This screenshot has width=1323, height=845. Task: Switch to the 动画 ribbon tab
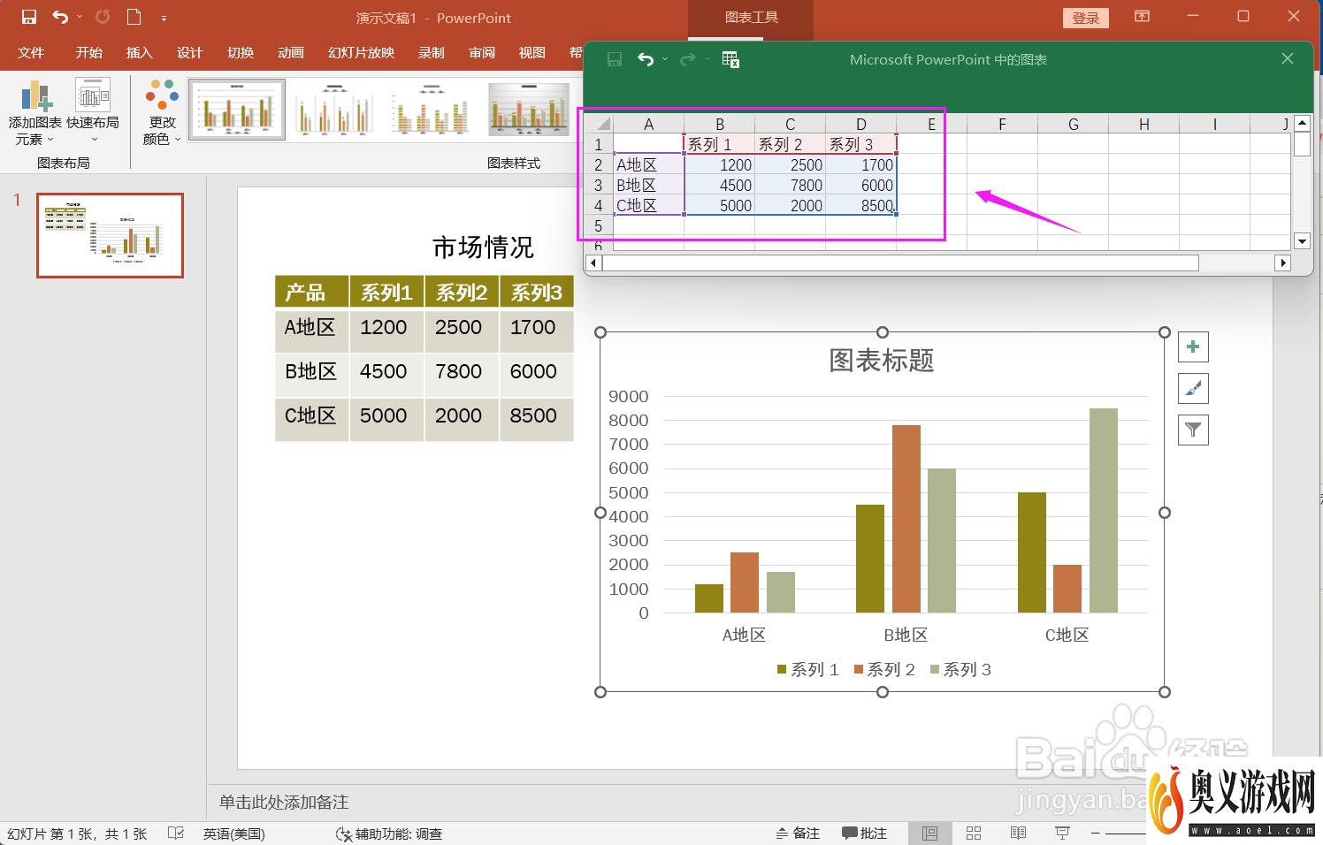pyautogui.click(x=291, y=53)
